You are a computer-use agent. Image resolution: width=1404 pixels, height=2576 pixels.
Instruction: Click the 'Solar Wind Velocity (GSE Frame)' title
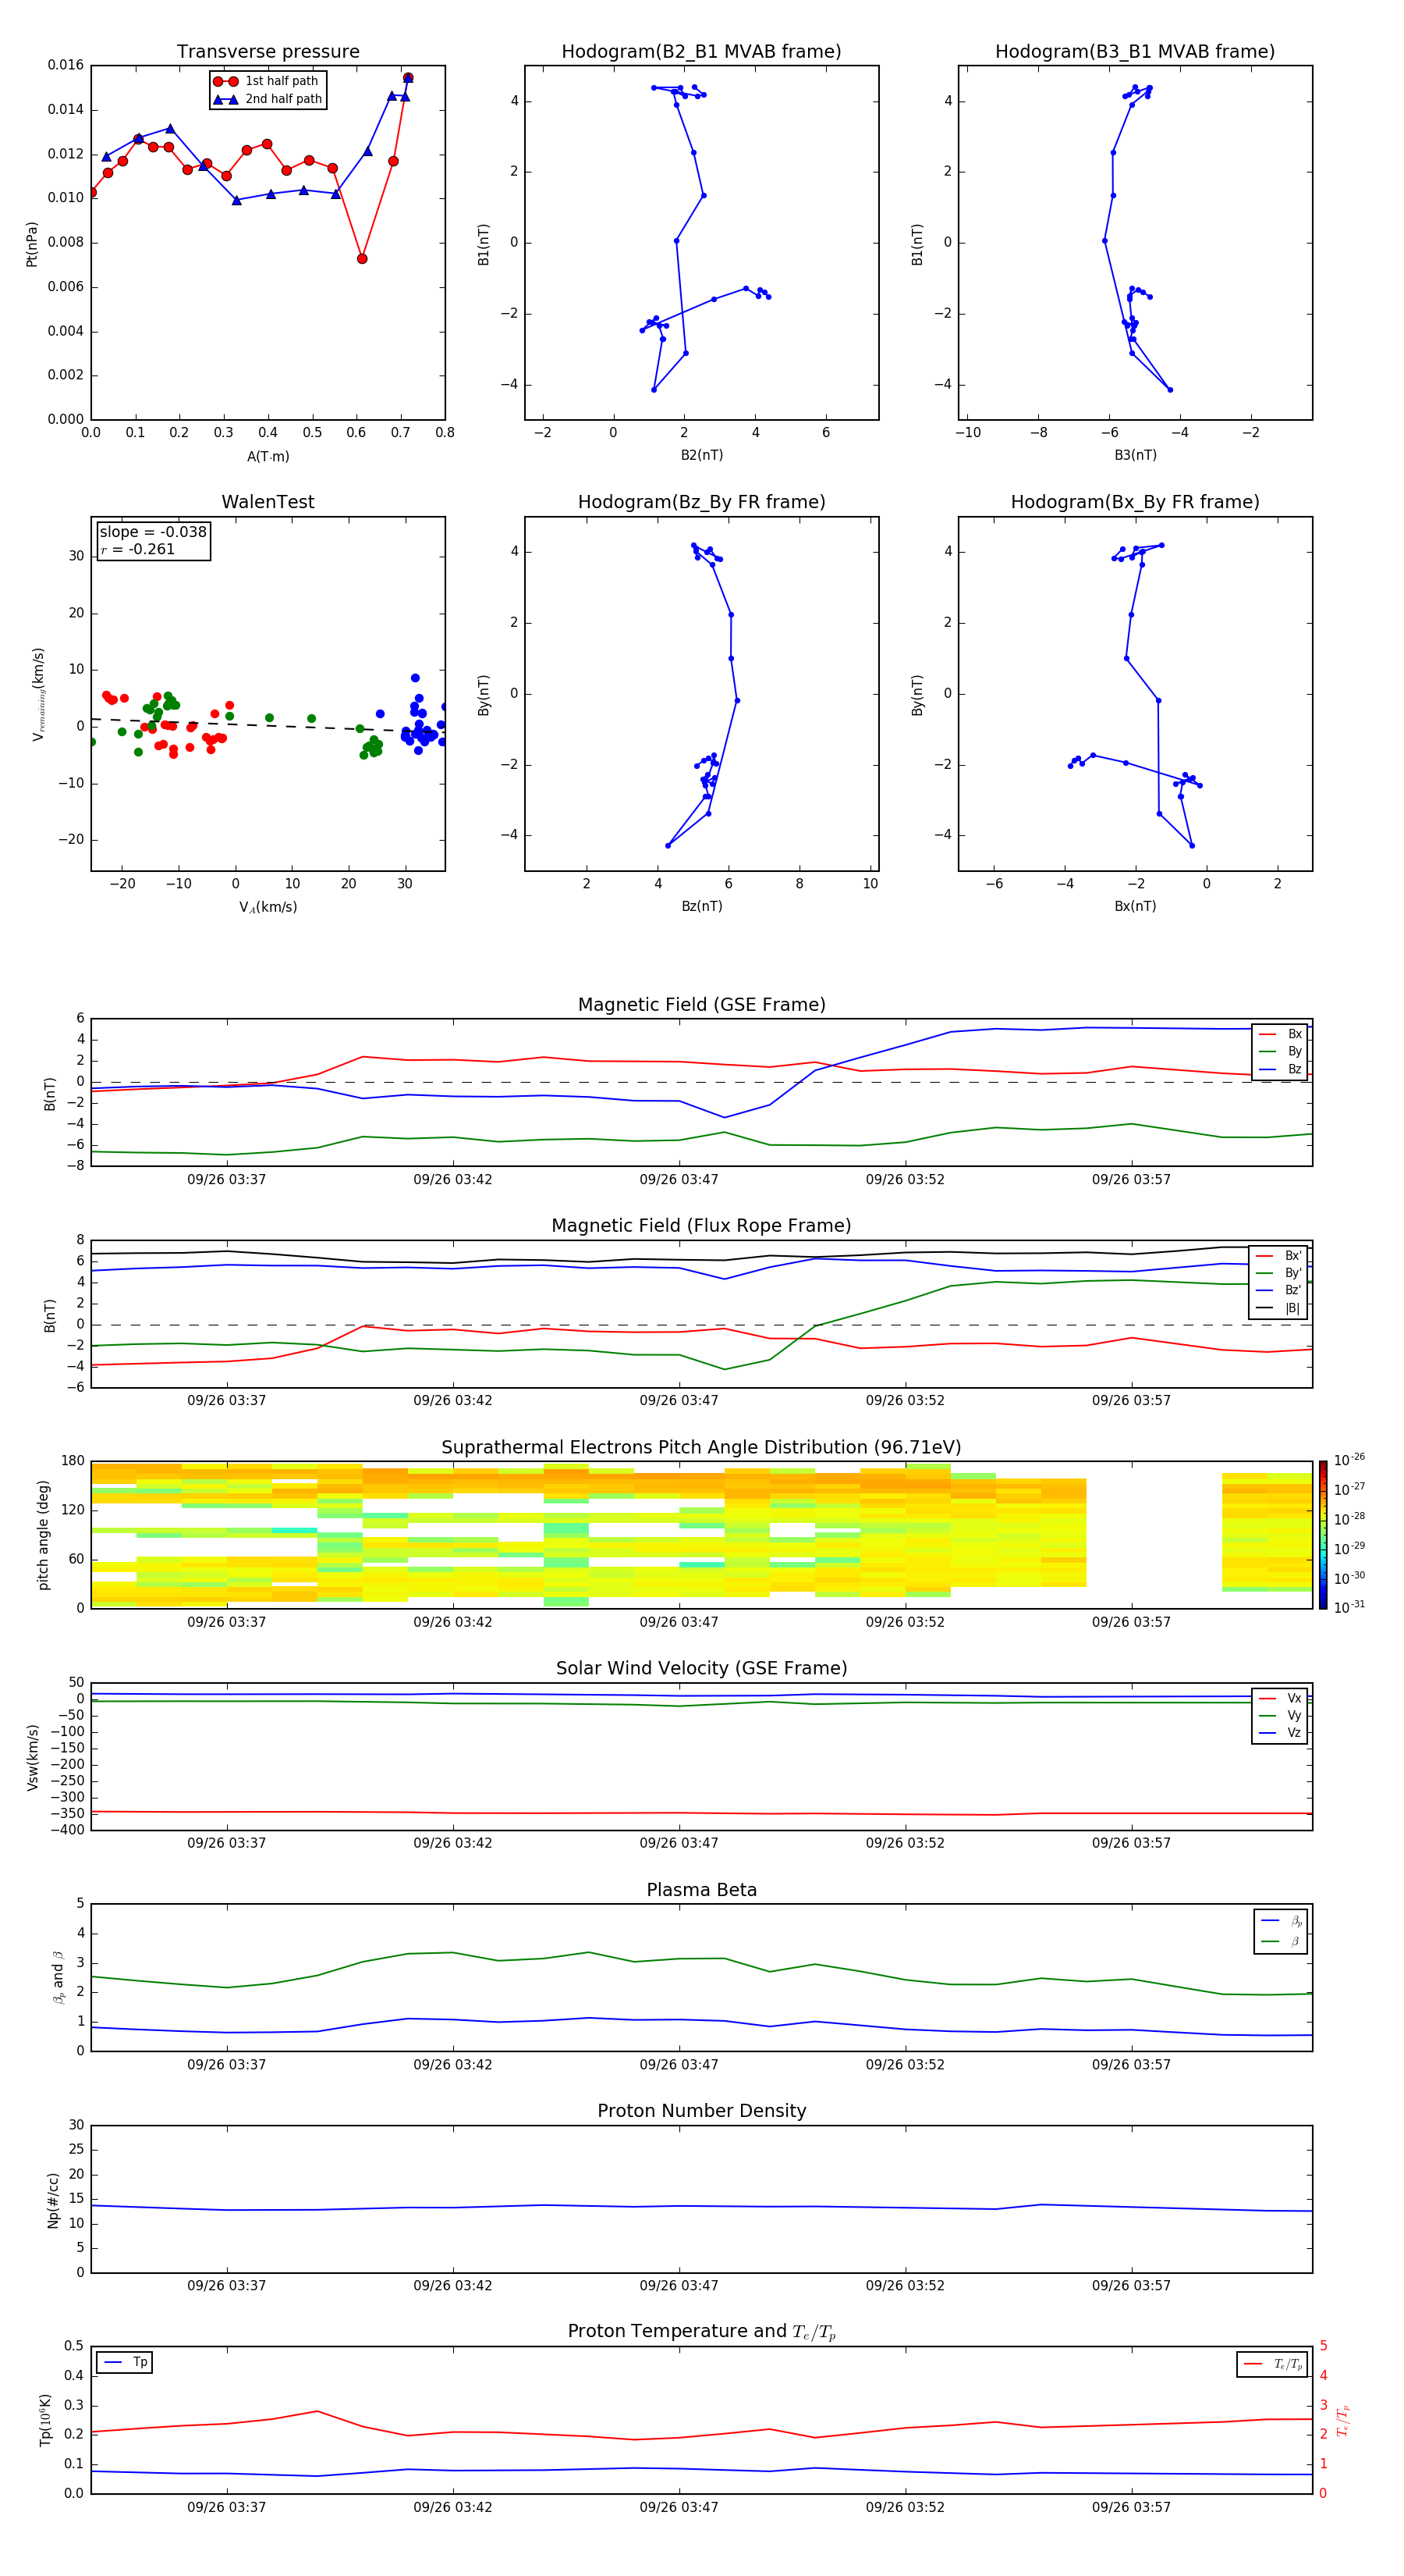coord(701,1668)
